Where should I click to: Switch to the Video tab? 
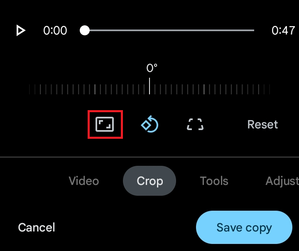[x=84, y=181]
